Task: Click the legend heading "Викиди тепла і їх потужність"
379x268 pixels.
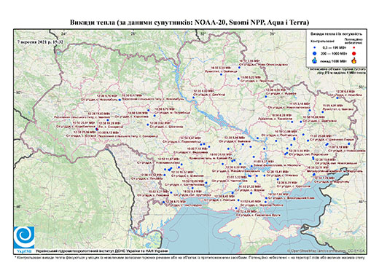Action: coord(336,34)
